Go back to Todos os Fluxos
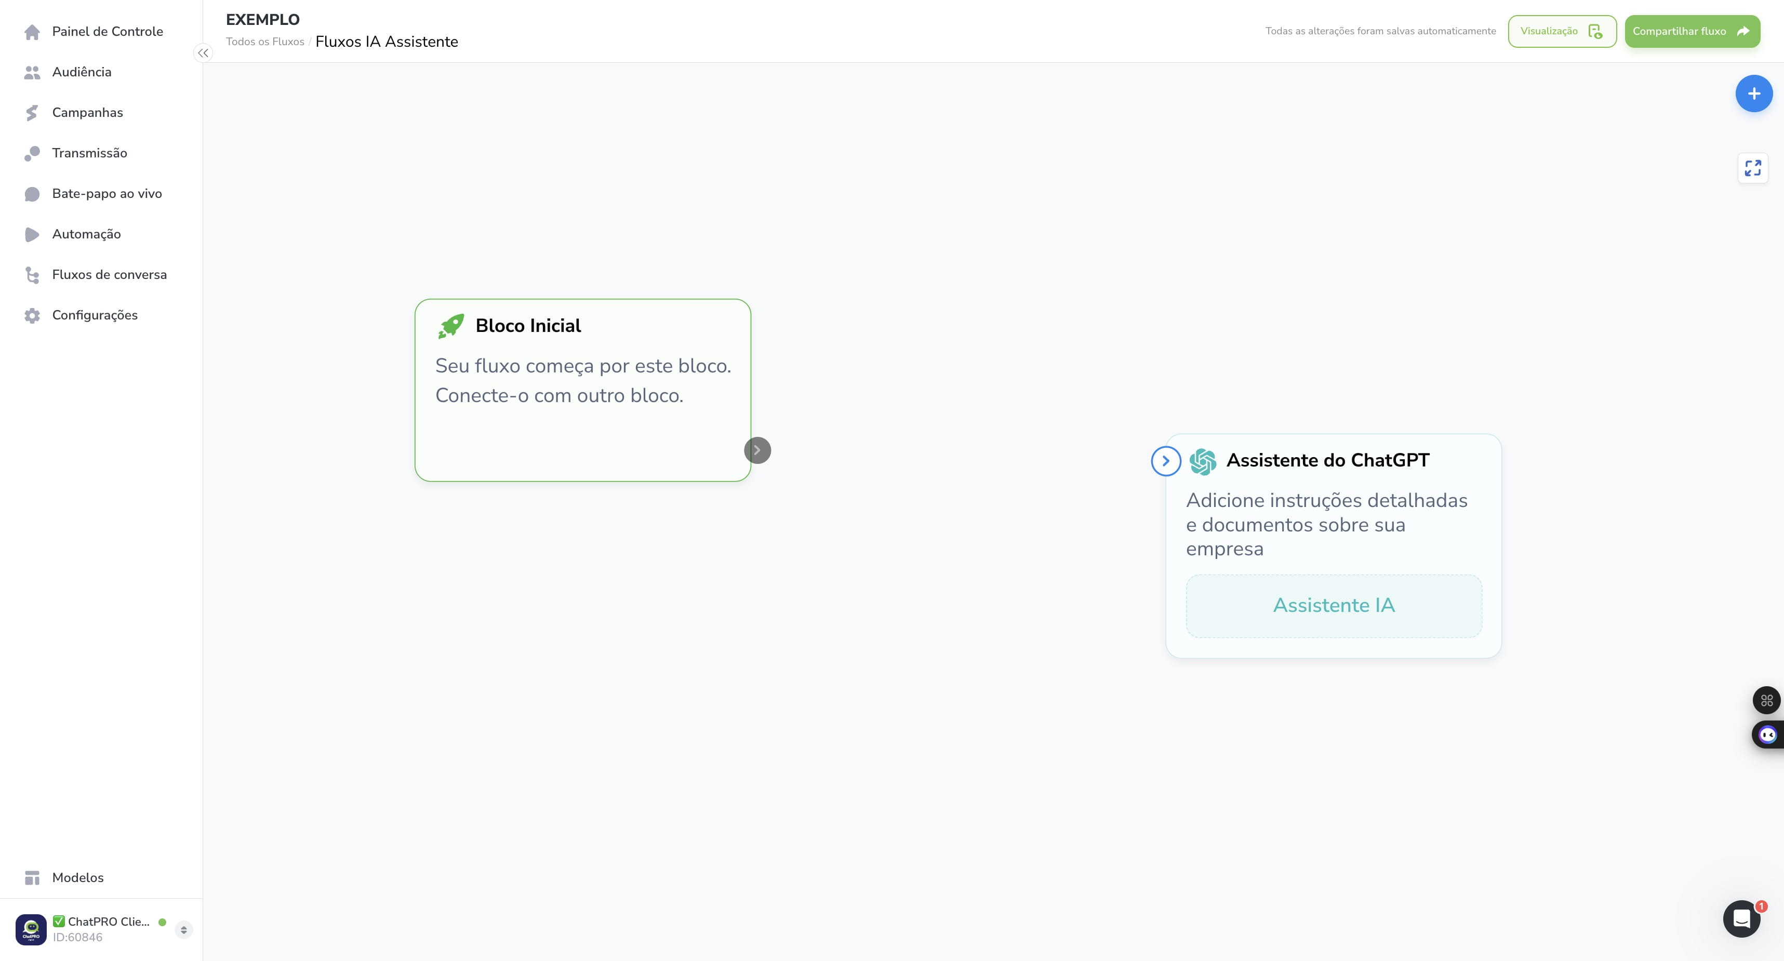The width and height of the screenshot is (1784, 961). pyautogui.click(x=264, y=42)
